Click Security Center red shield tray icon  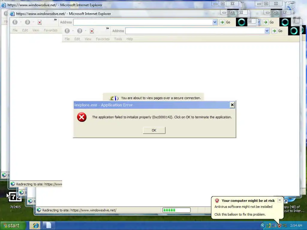(x=279, y=226)
